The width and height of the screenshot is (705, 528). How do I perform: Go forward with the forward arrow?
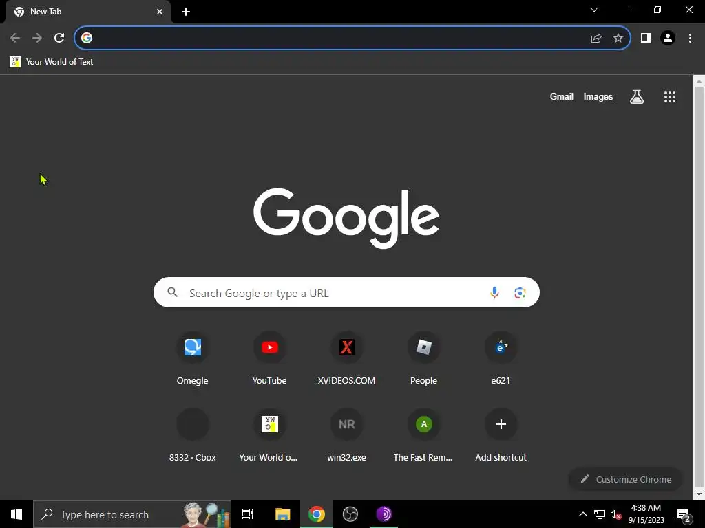(x=37, y=38)
